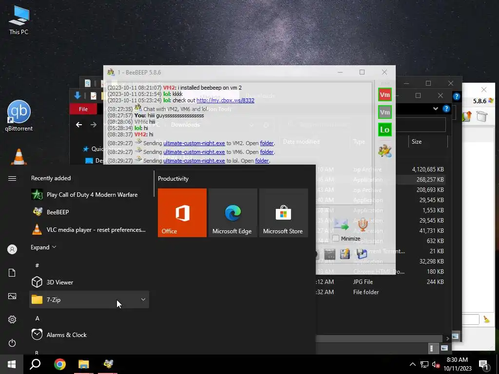Click the taskbar search magnifier

35,364
